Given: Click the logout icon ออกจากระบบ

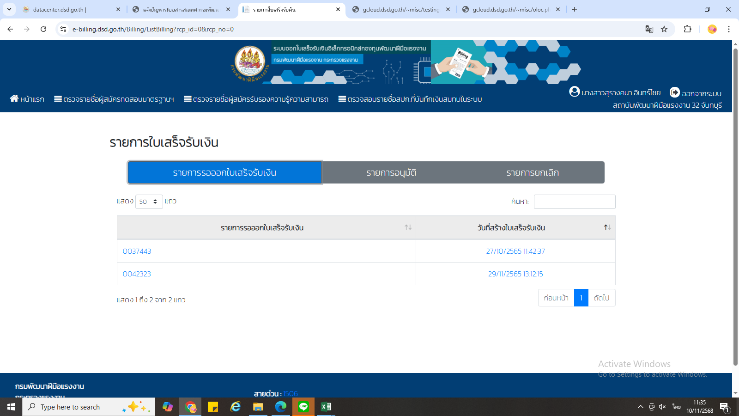Looking at the screenshot, I should (x=675, y=92).
